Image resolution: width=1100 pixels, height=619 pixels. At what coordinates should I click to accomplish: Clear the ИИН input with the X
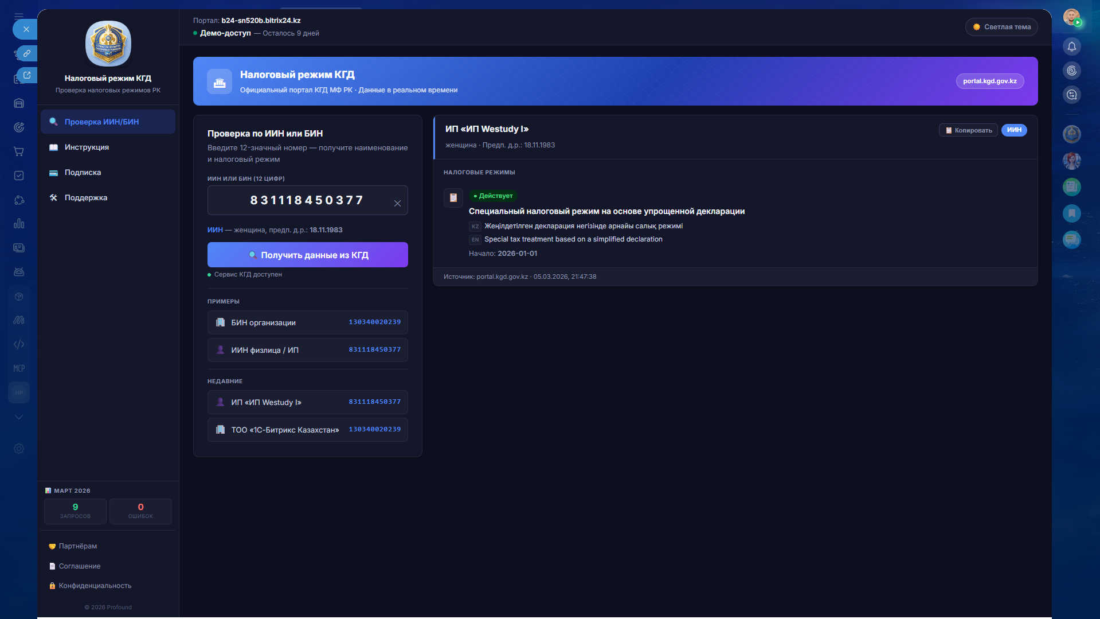397,203
